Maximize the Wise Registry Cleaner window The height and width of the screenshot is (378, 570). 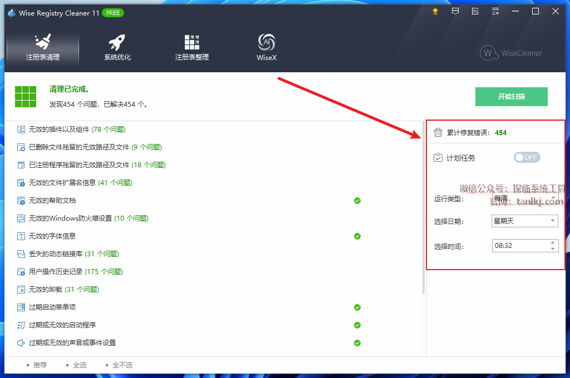(535, 11)
